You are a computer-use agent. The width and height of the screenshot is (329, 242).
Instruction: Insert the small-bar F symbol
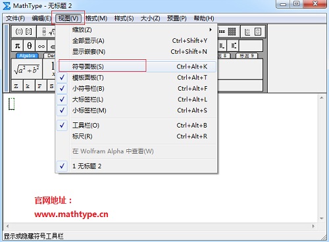click(41, 85)
